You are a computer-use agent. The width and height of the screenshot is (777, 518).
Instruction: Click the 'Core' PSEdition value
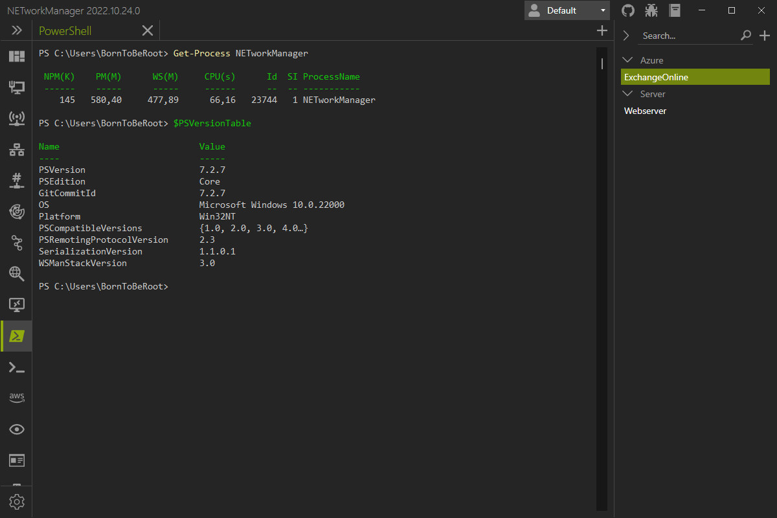[x=210, y=181]
